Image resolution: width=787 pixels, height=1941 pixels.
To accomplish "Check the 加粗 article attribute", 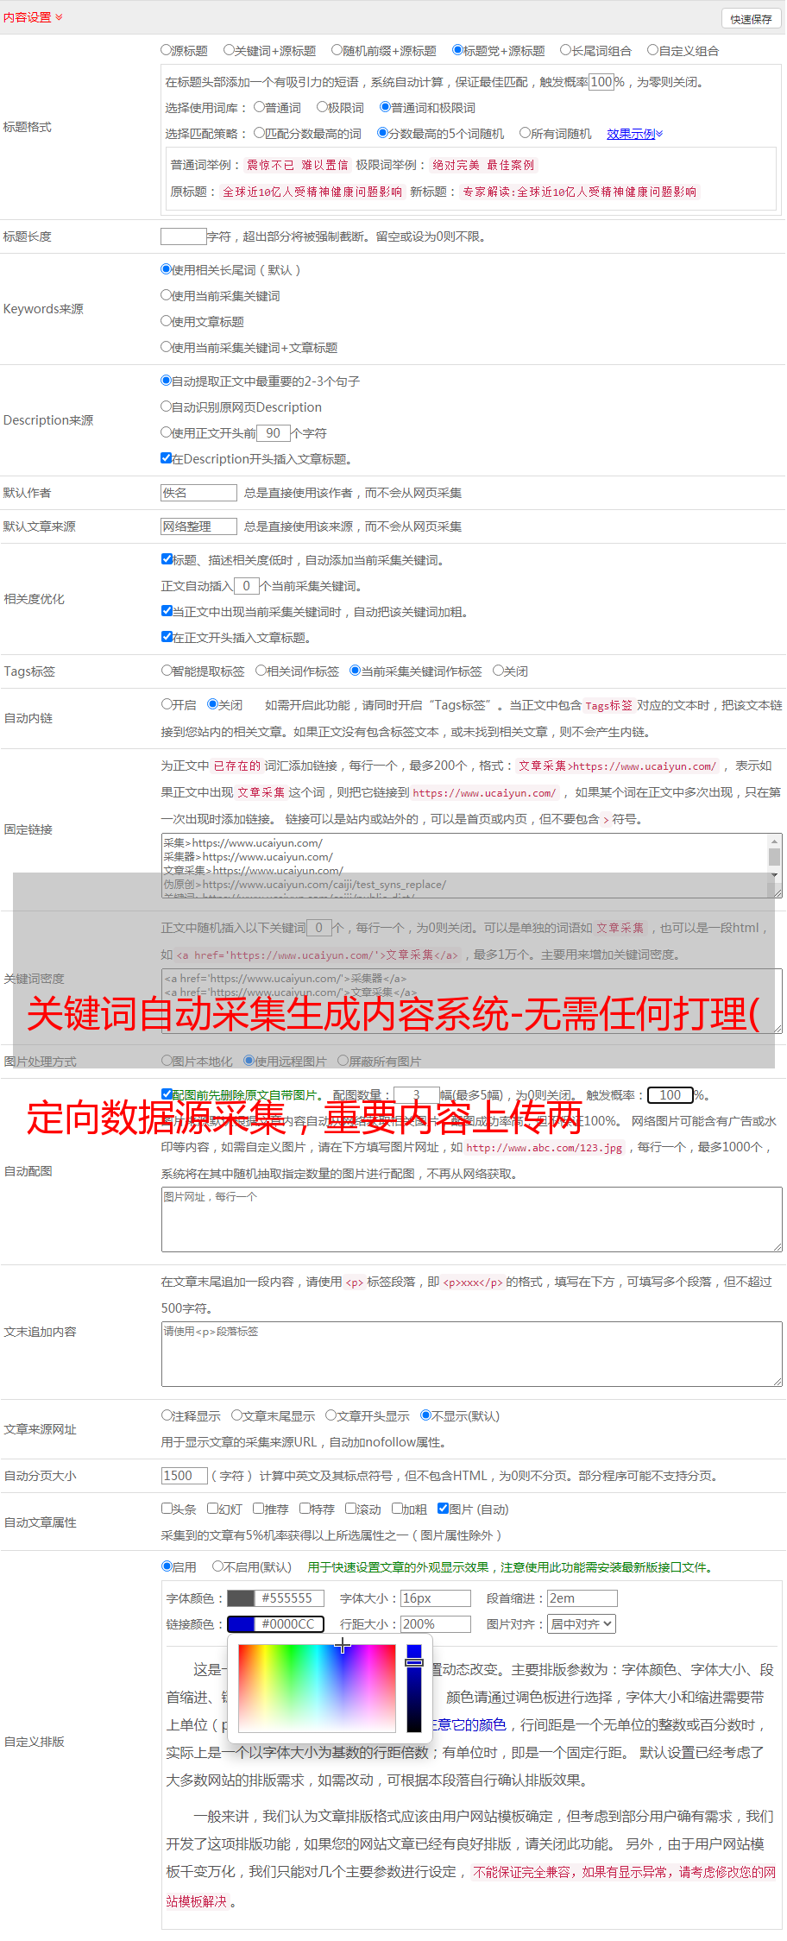I will tap(397, 1509).
